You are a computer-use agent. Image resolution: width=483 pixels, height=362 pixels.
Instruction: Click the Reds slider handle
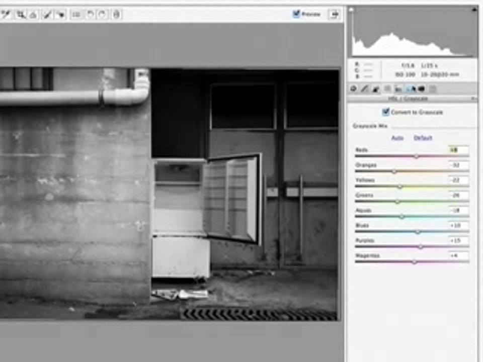coord(417,156)
